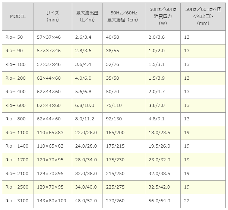Click the Rio+ 600 model name
The image size is (228, 210).
[15, 105]
